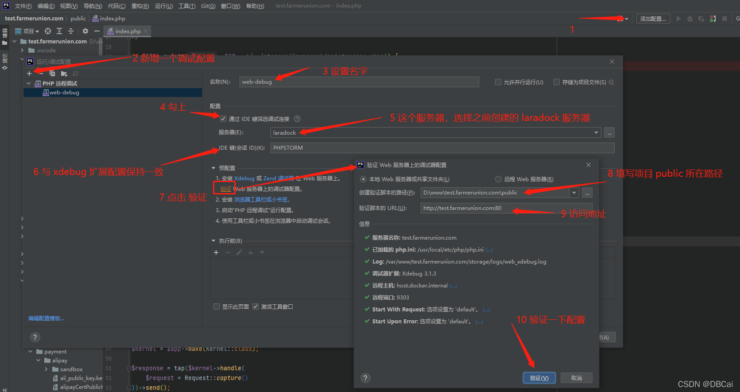The height and width of the screenshot is (392, 740).
Task: Select remote web server radio button
Action: (498, 179)
